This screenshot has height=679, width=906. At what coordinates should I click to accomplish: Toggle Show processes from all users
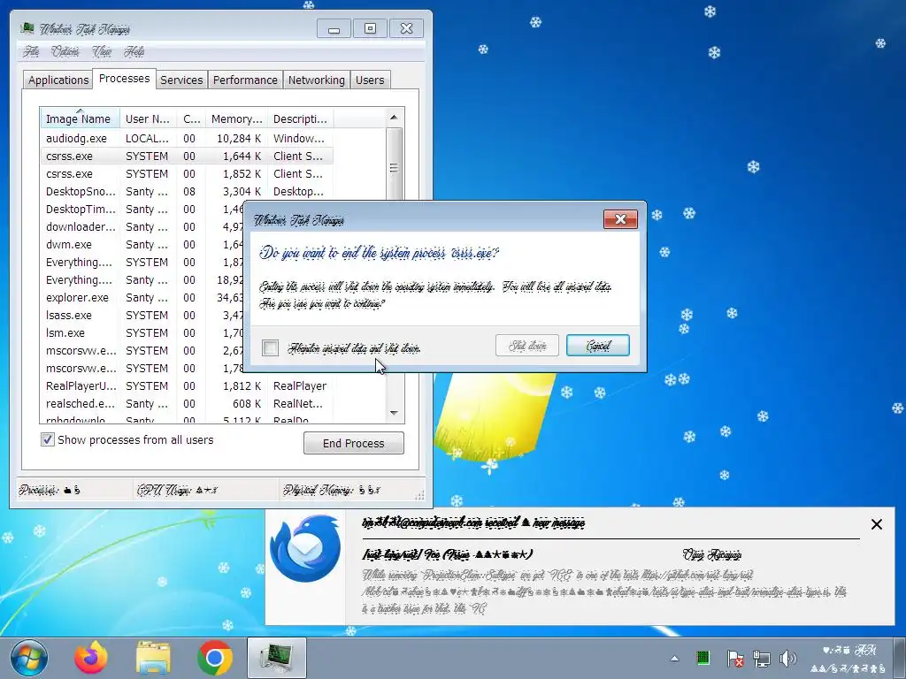(48, 439)
